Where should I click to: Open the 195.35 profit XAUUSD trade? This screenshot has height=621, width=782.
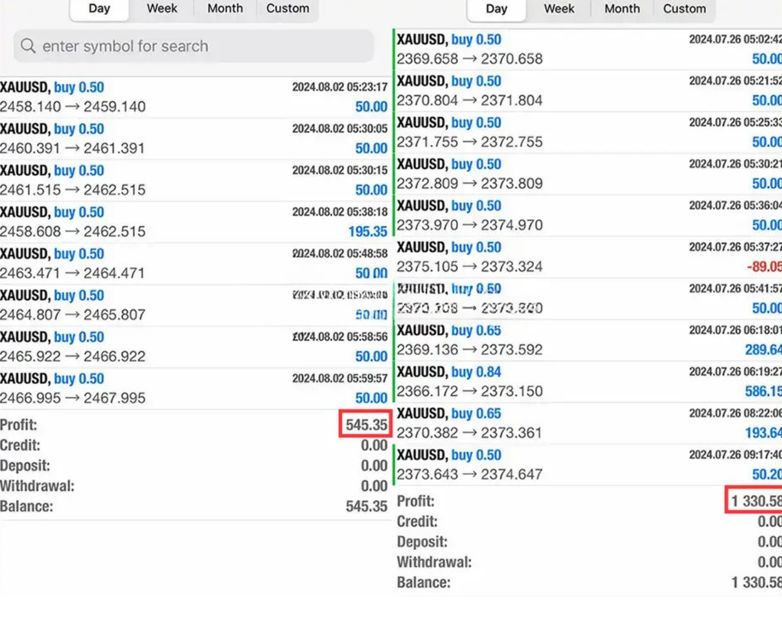(194, 222)
